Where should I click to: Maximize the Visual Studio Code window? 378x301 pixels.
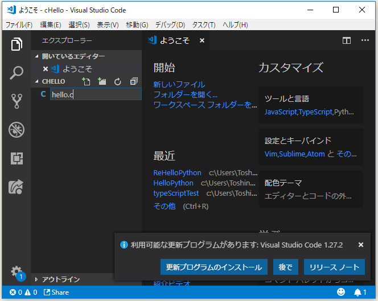pos(336,10)
